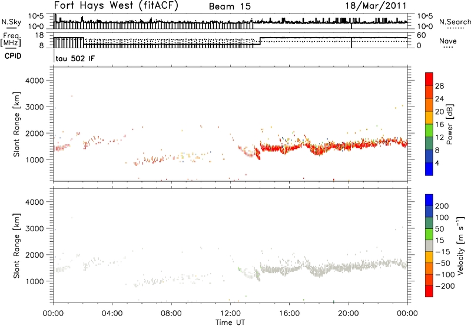This screenshot has height=326, width=471.
Task: Click '3000' on the velocity panel axis
Action: pyautogui.click(x=35, y=228)
